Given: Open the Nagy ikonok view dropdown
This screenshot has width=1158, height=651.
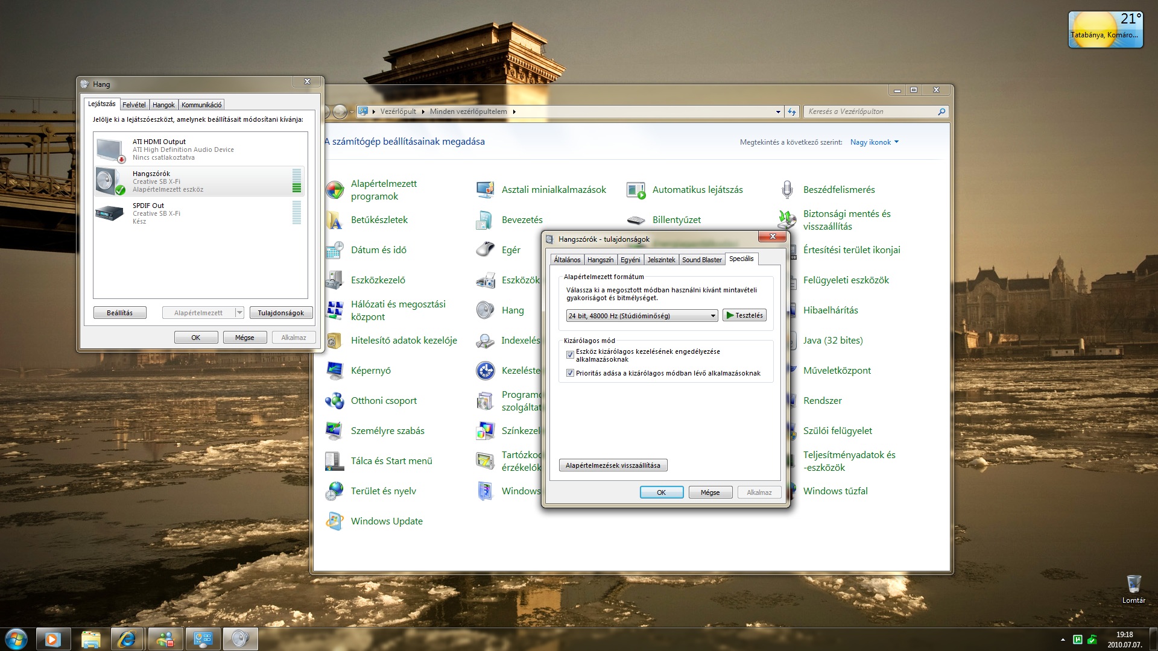Looking at the screenshot, I should [x=874, y=142].
